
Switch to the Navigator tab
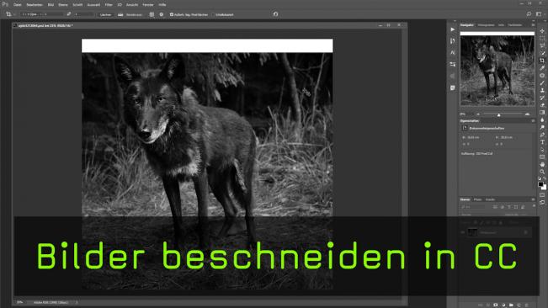click(x=467, y=25)
